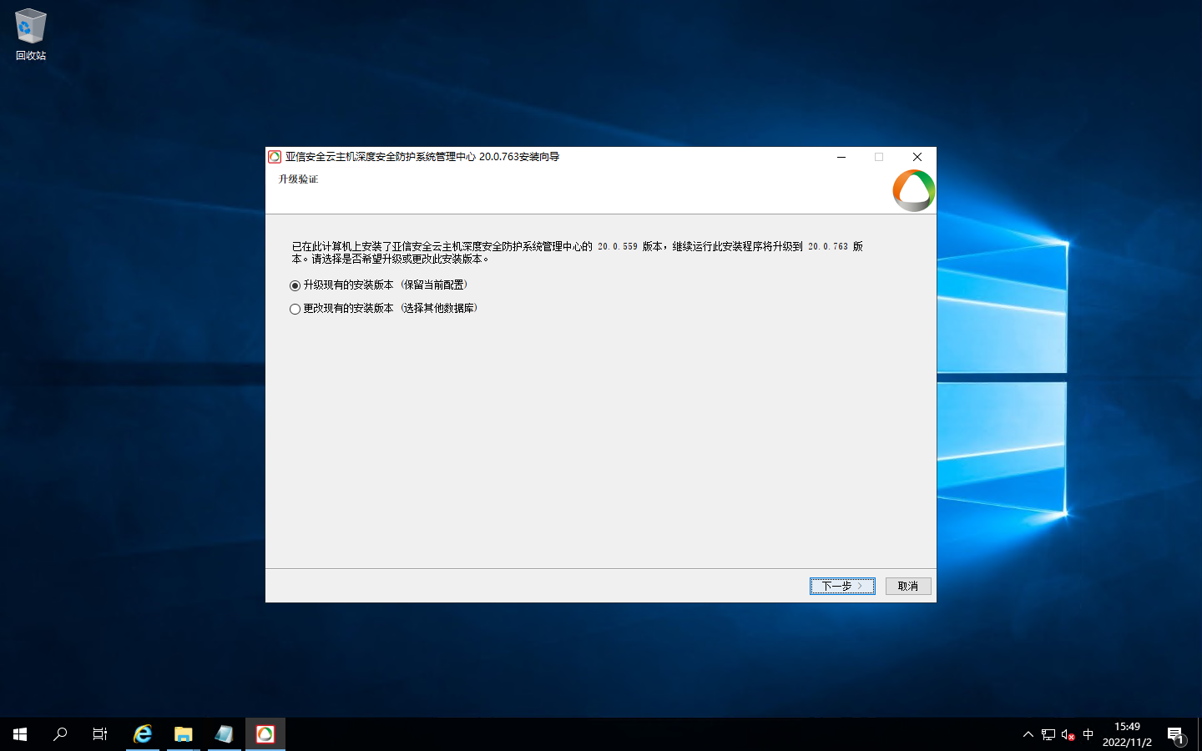
Task: Select 更改现有的安装版本 radio option
Action: point(295,309)
